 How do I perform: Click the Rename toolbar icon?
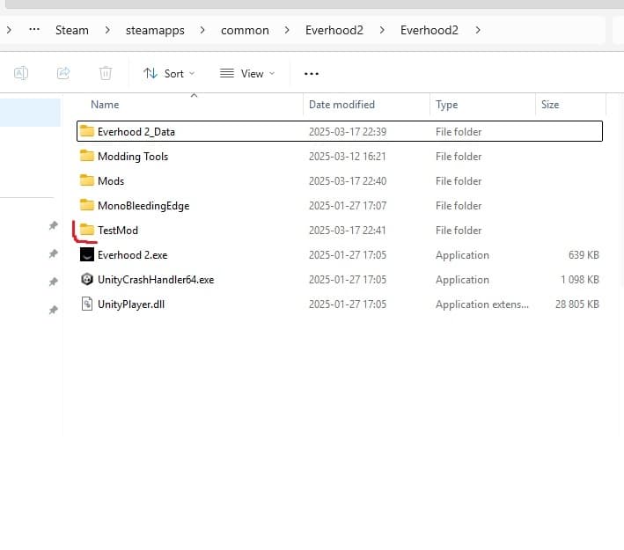coord(21,73)
